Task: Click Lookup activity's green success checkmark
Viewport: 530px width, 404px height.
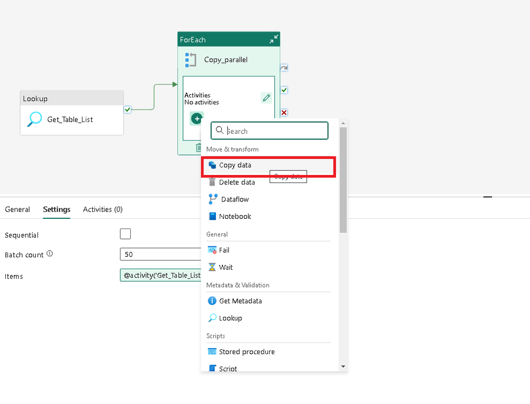Action: [127, 109]
